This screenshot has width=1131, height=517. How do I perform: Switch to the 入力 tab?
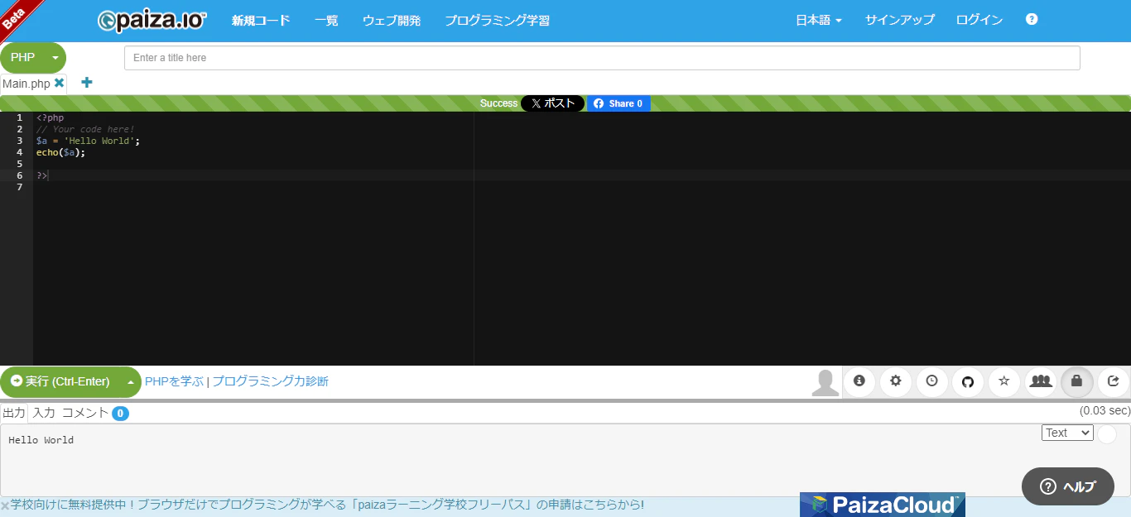point(44,413)
